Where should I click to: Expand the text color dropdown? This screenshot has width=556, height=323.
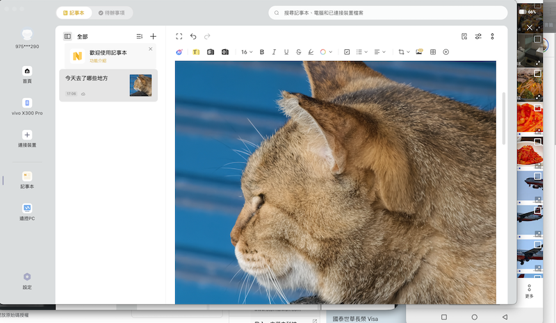click(x=331, y=52)
